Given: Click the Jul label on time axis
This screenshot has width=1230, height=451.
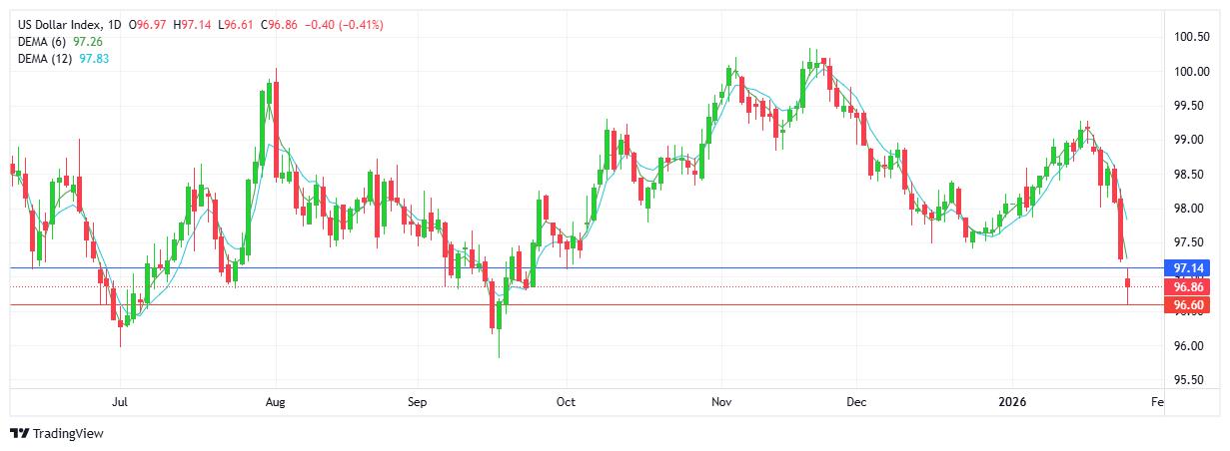Looking at the screenshot, I should pyautogui.click(x=120, y=402).
